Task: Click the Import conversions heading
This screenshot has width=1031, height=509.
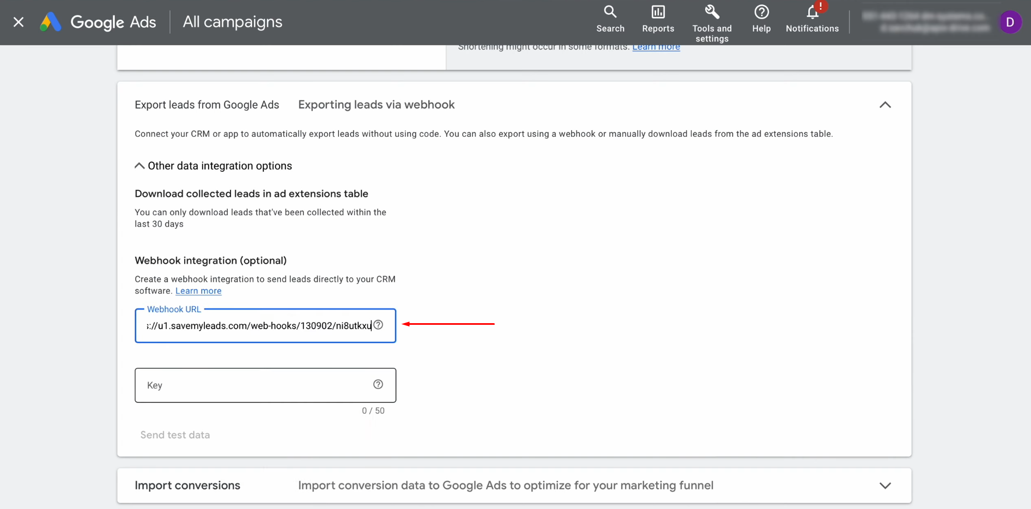Action: [187, 486]
